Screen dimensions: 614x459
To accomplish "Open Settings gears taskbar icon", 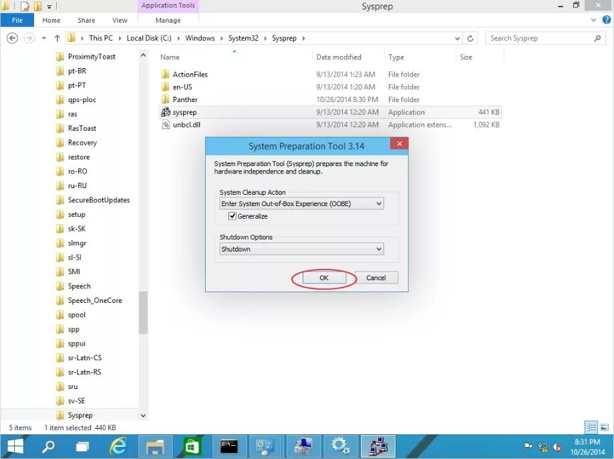I will [x=340, y=446].
